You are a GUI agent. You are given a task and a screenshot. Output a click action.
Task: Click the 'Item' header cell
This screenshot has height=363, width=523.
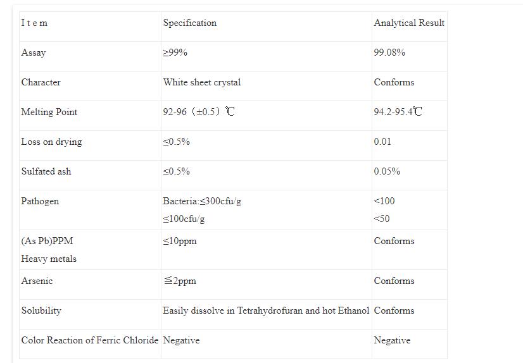coord(34,23)
